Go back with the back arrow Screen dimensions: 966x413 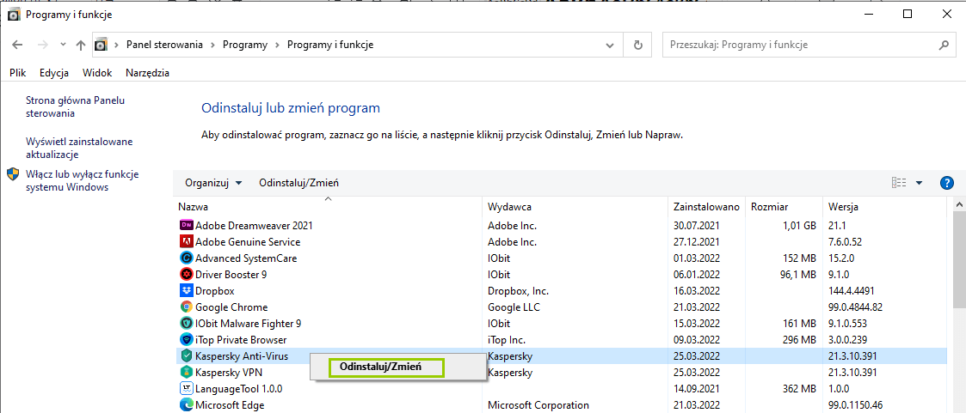(x=17, y=45)
